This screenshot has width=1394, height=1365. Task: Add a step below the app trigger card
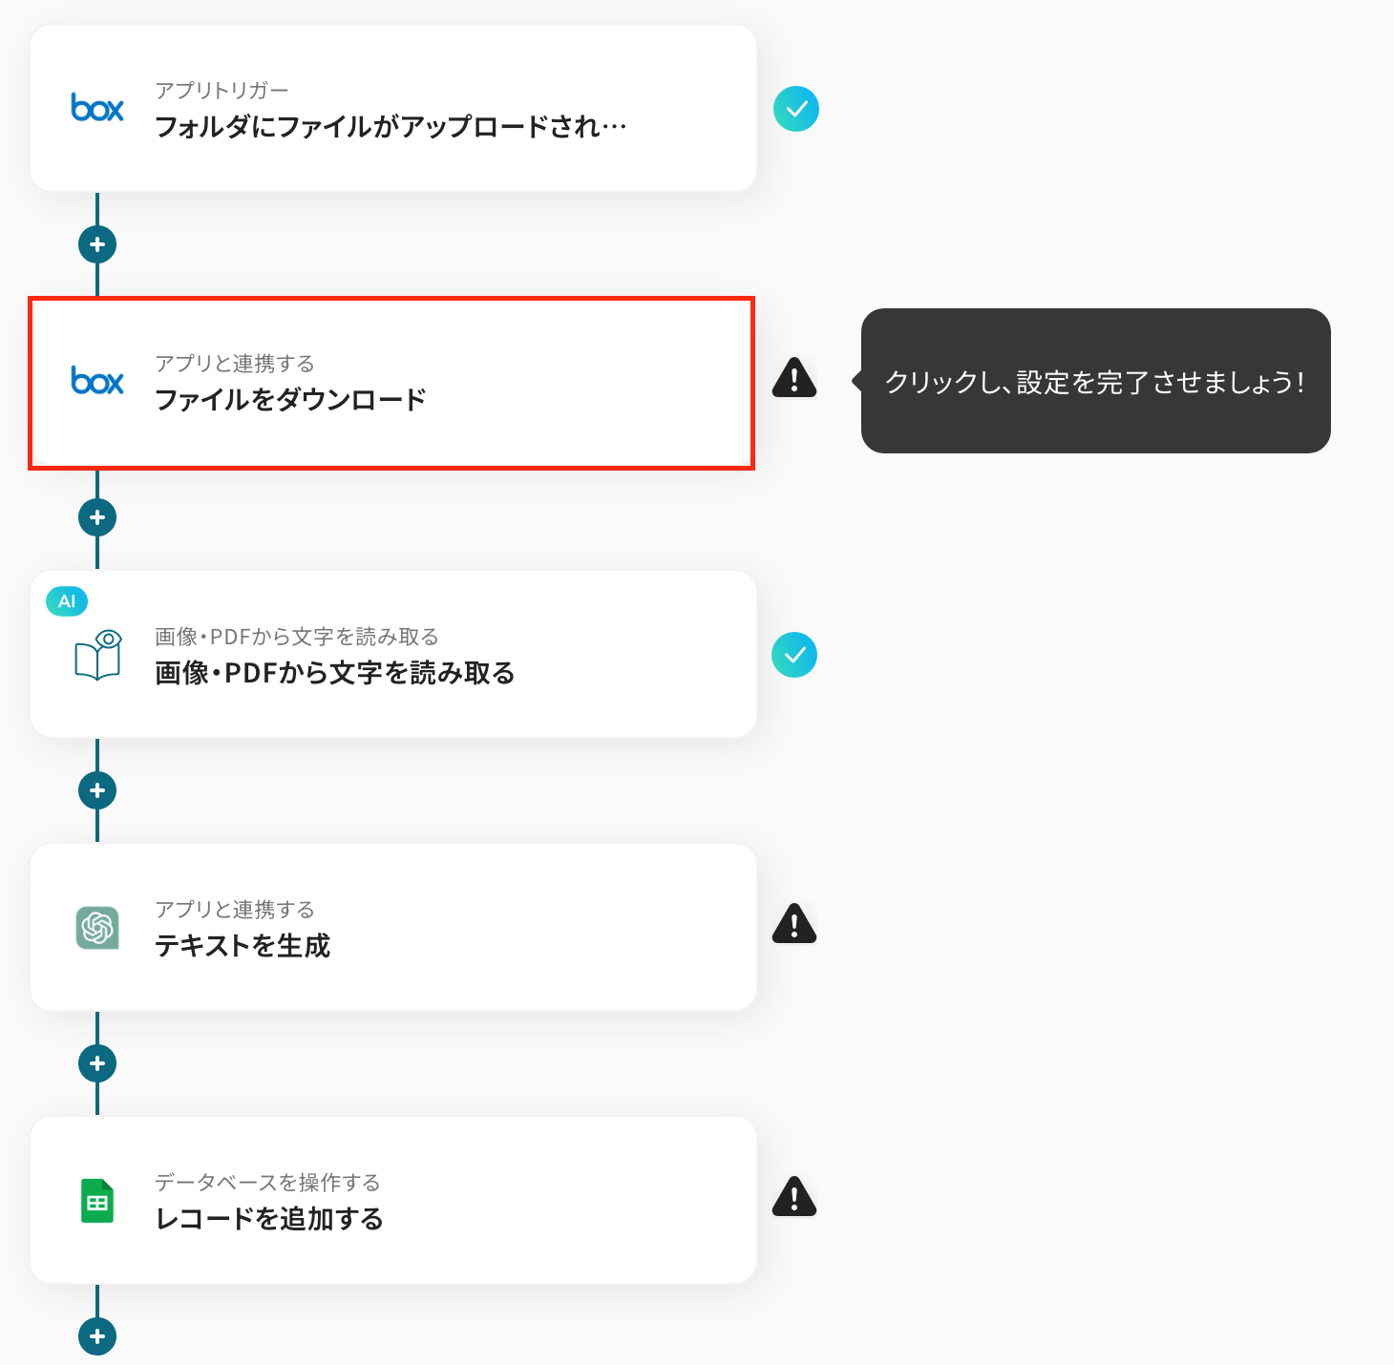coord(97,244)
